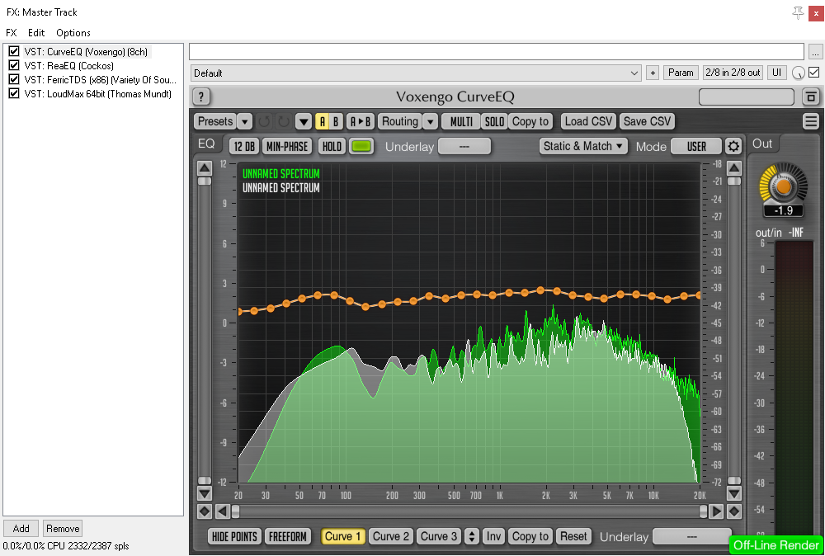
Task: Click the HIDE POINTS button
Action: point(234,536)
